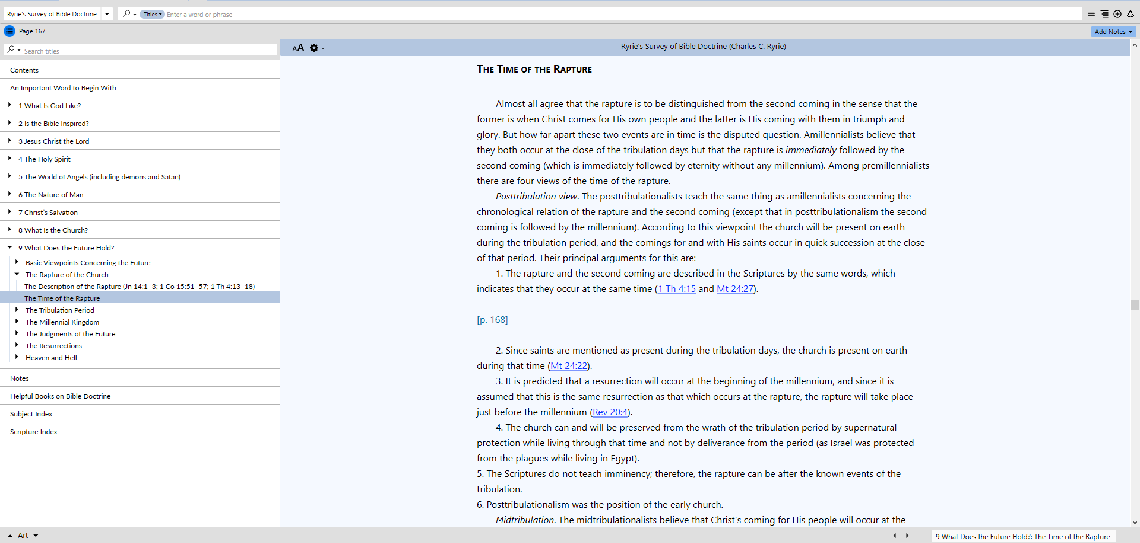Click the Page 167 reference label
The height and width of the screenshot is (543, 1140).
click(32, 31)
